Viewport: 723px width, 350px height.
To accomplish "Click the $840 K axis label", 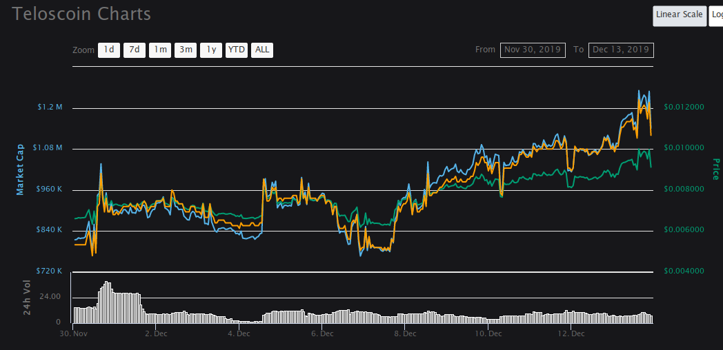I will [49, 230].
